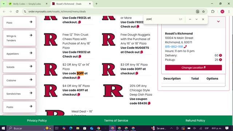The height and width of the screenshot is (131, 233).
Task: Click the Rosati's logo beside the 68436 deal
Action: coord(113,91)
